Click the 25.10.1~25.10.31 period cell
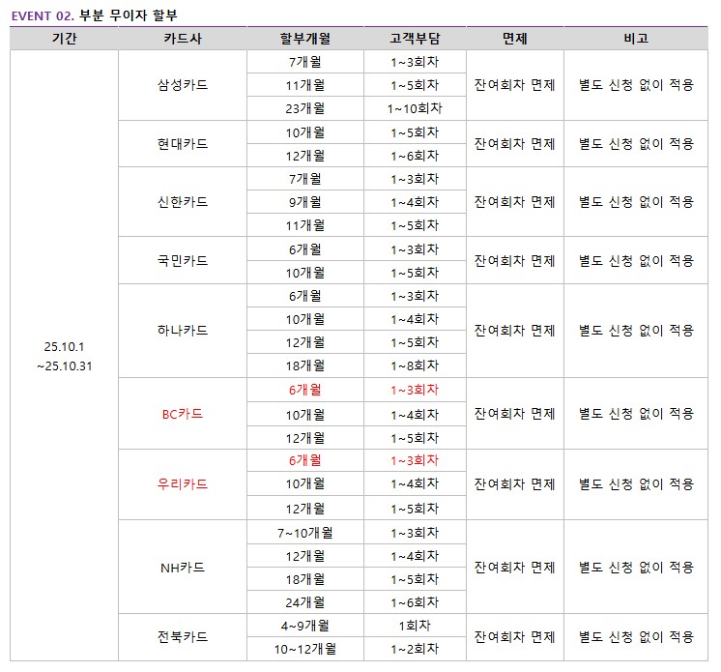 64,356
